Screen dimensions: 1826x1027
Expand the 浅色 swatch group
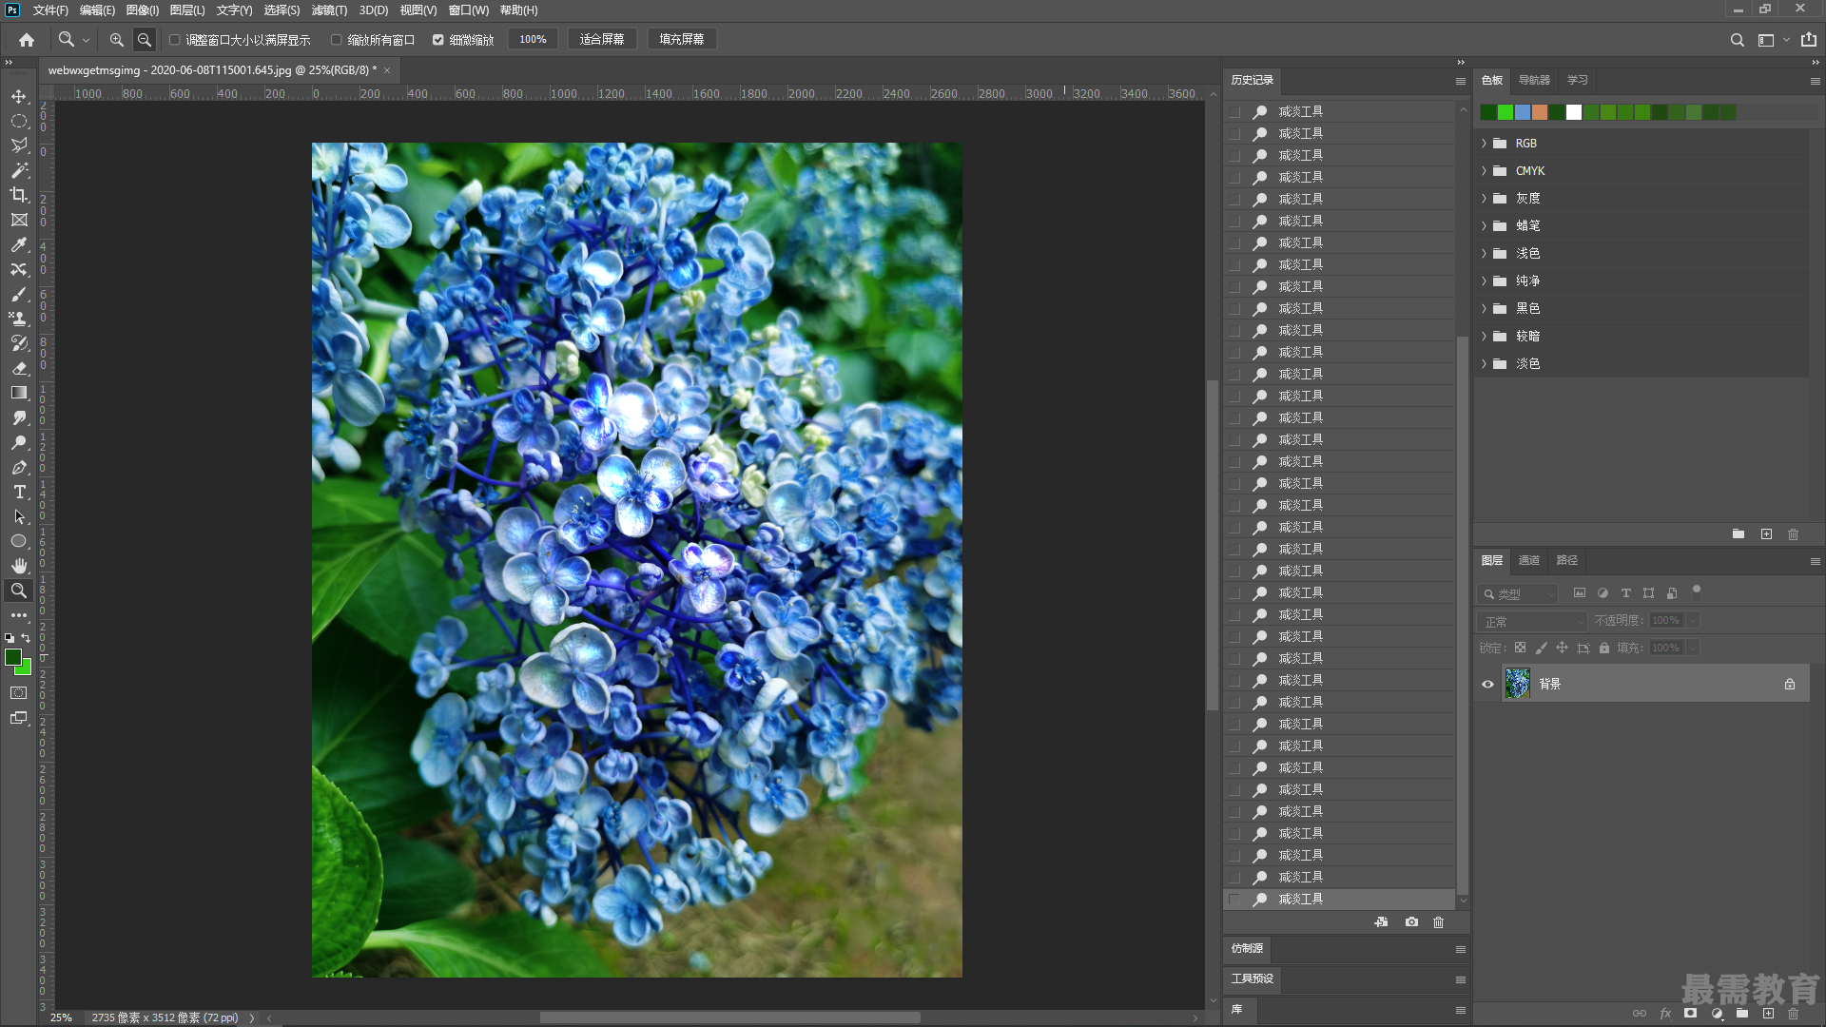click(1484, 254)
